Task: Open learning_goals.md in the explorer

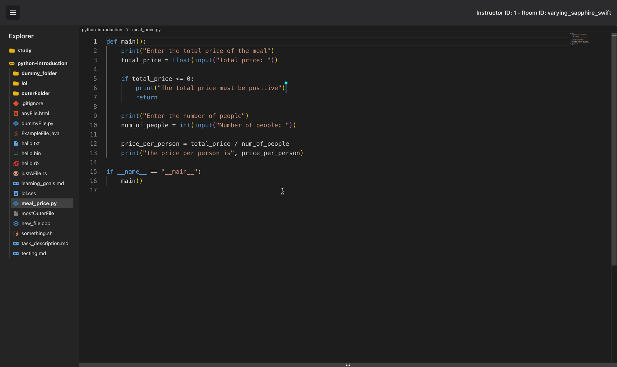Action: [x=43, y=183]
